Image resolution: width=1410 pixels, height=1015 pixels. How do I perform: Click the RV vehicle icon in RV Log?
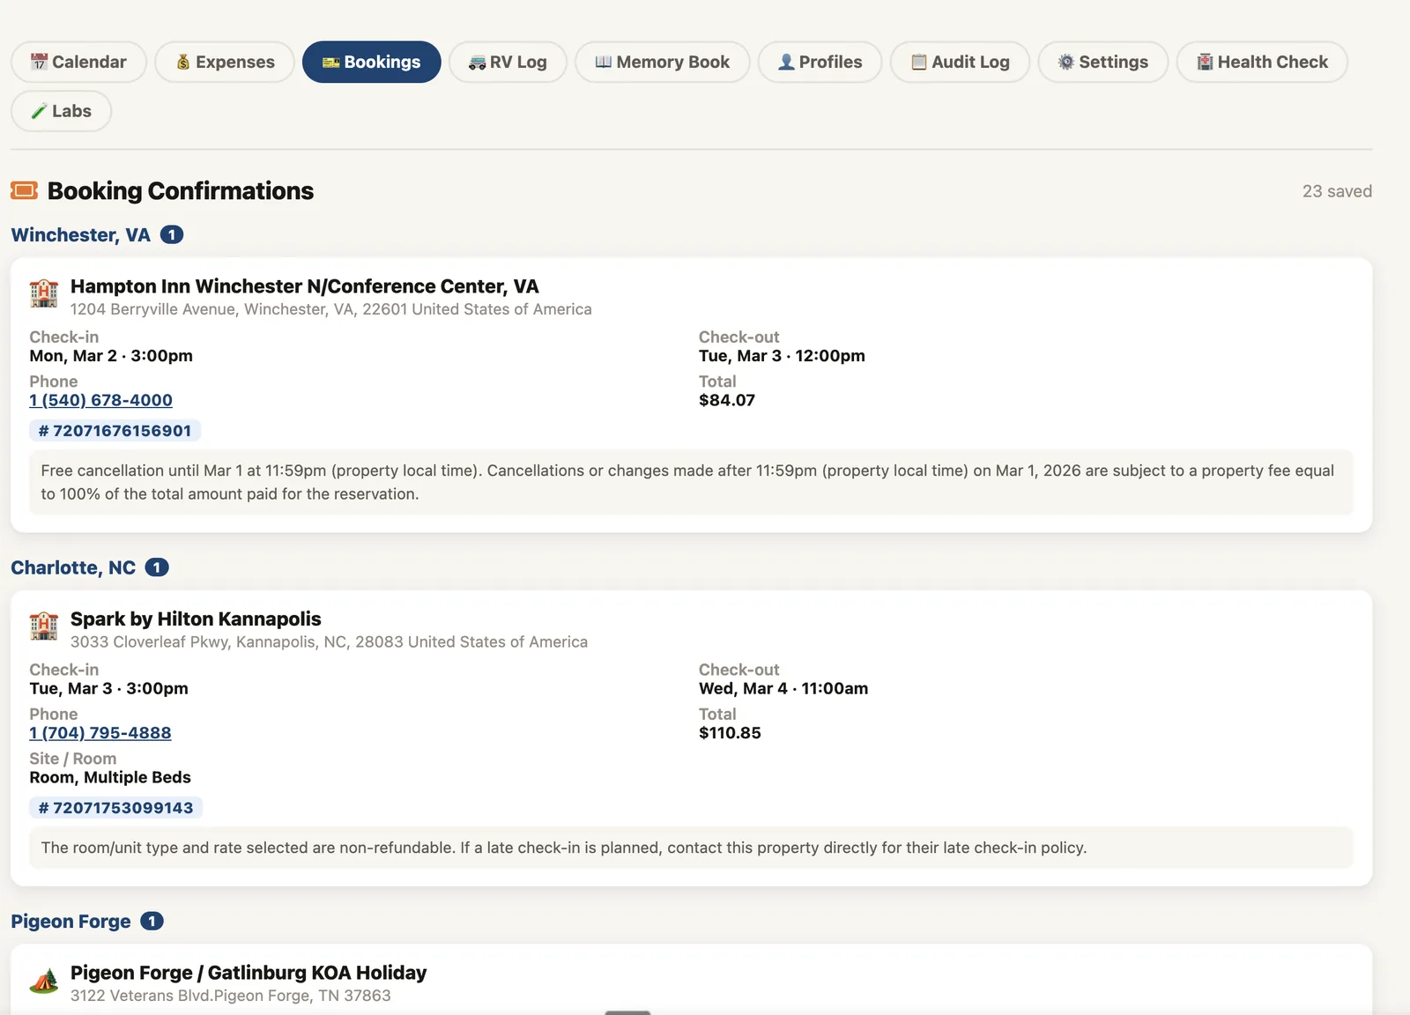point(477,62)
